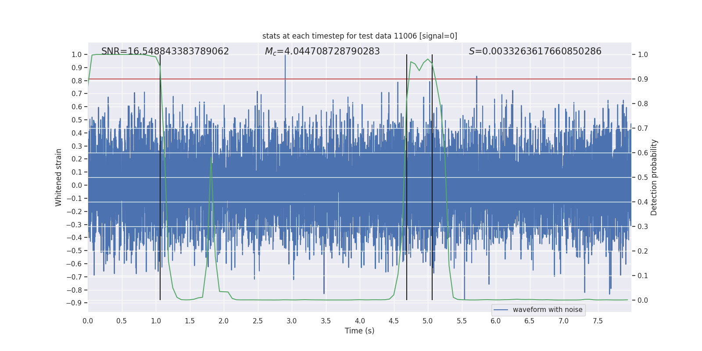Click the 'waveform with noise' legend label
This screenshot has width=702, height=351.
click(548, 310)
